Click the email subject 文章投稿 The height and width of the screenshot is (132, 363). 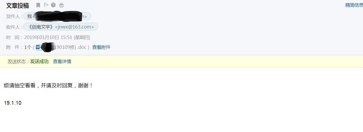(17, 6)
